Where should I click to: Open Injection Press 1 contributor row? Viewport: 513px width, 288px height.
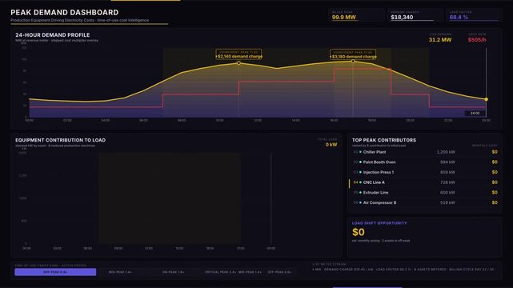point(425,172)
